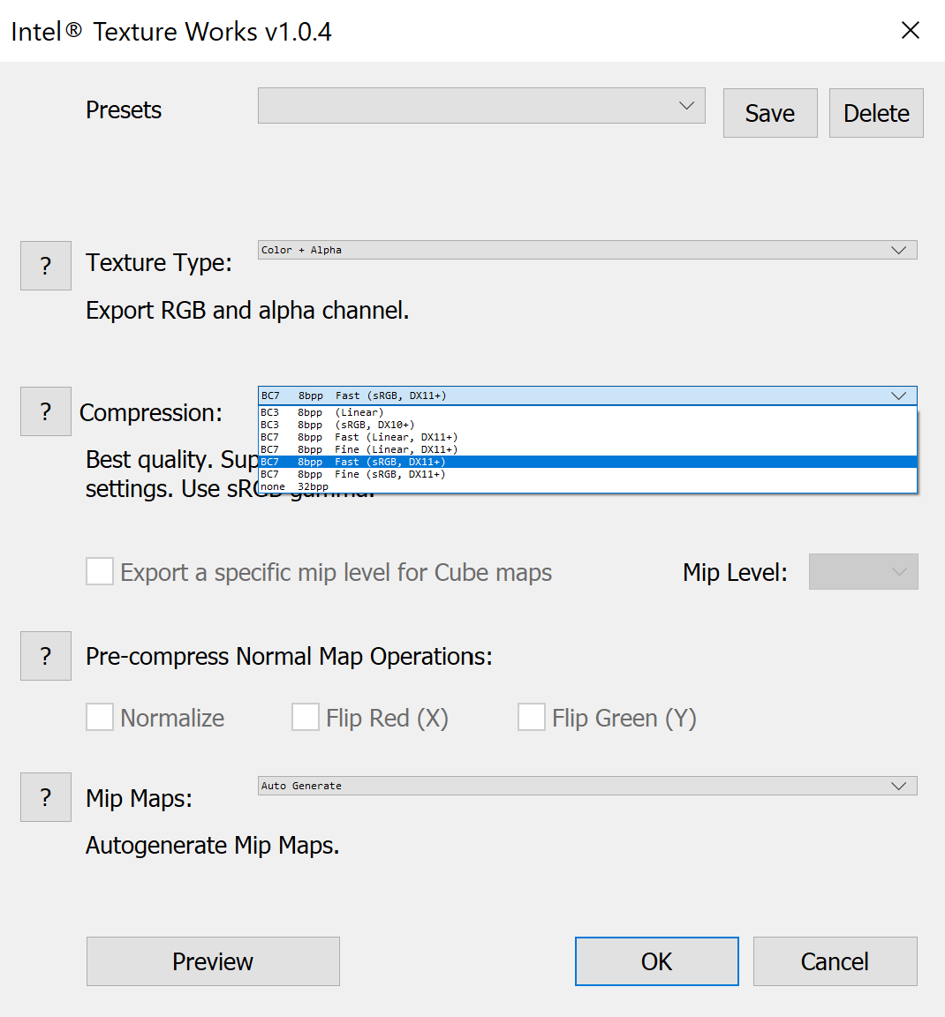Image resolution: width=945 pixels, height=1017 pixels.
Task: Close the Intel Texture Works dialog
Action: click(910, 30)
